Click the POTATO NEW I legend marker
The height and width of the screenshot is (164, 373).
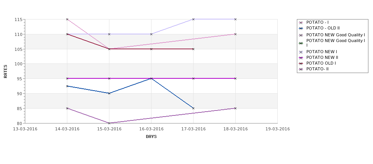(x=301, y=52)
